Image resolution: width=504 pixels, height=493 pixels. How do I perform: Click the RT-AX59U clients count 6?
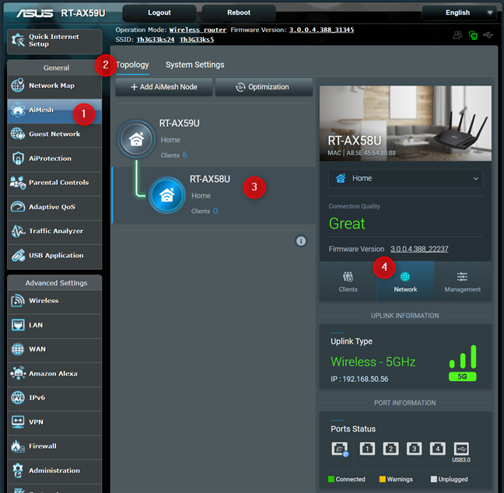(185, 155)
